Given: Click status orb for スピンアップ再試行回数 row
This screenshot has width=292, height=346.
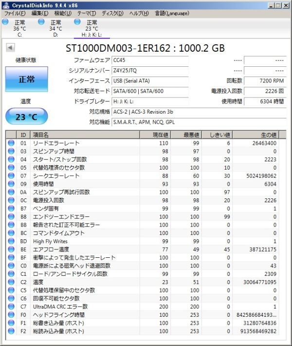Looking at the screenshot, I should (x=11, y=192).
